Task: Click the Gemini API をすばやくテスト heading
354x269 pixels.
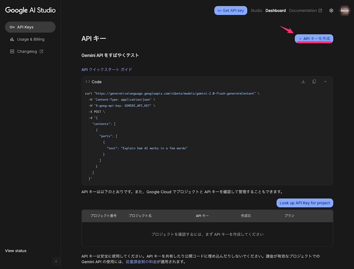Action: click(110, 55)
